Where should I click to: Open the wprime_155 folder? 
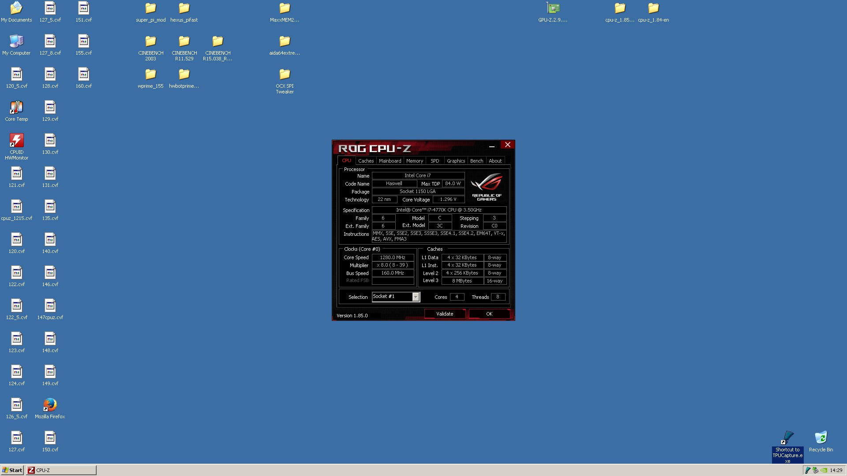point(150,78)
